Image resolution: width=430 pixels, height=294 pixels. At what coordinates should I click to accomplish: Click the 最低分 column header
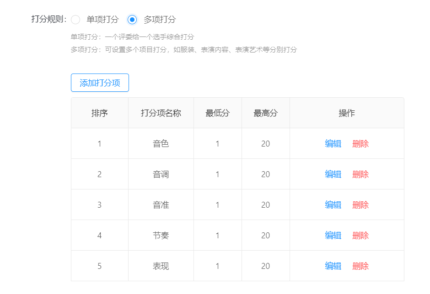(x=218, y=113)
